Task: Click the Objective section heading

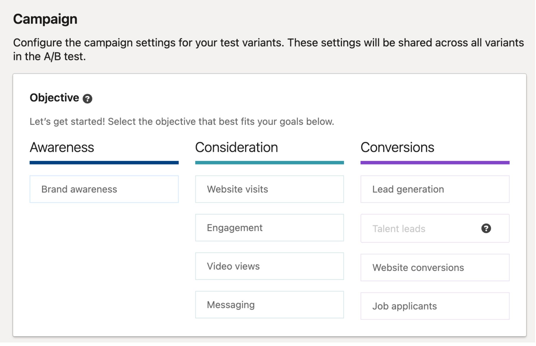Action: [54, 98]
